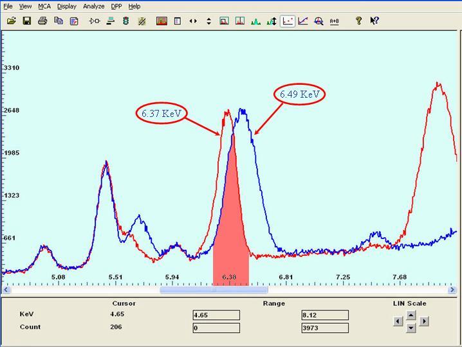
Task: Click the traffic light acquisition icon
Action: coord(126,21)
